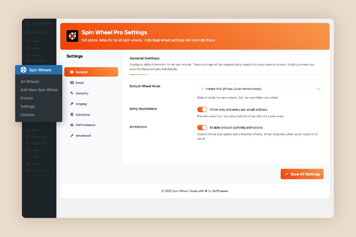Click the Entry Restrictions label

[143, 109]
